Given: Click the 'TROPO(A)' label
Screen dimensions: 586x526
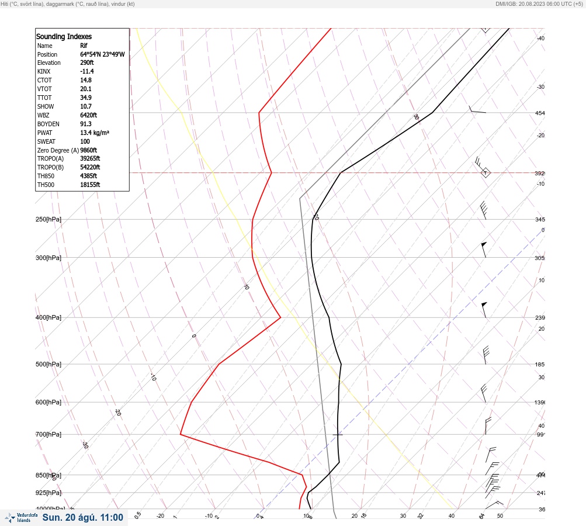Looking at the screenshot, I should 50,158.
